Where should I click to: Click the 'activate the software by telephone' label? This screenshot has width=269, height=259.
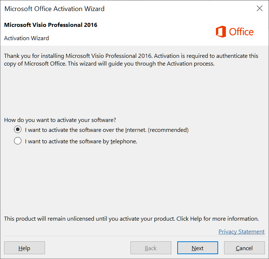[81, 141]
